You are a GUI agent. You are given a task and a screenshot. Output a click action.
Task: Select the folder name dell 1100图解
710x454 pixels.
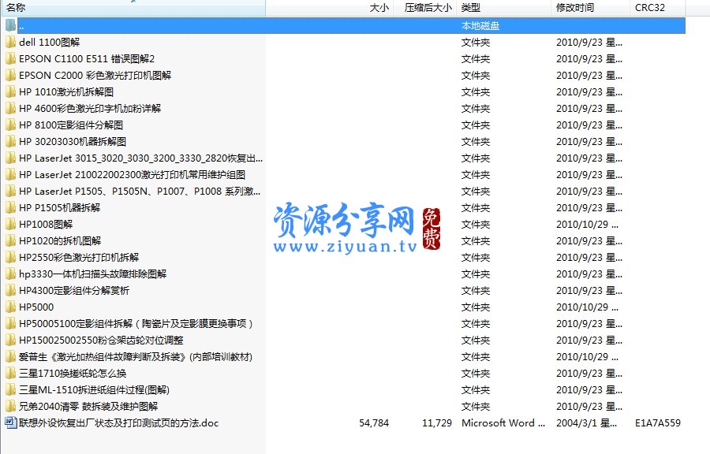(50, 42)
